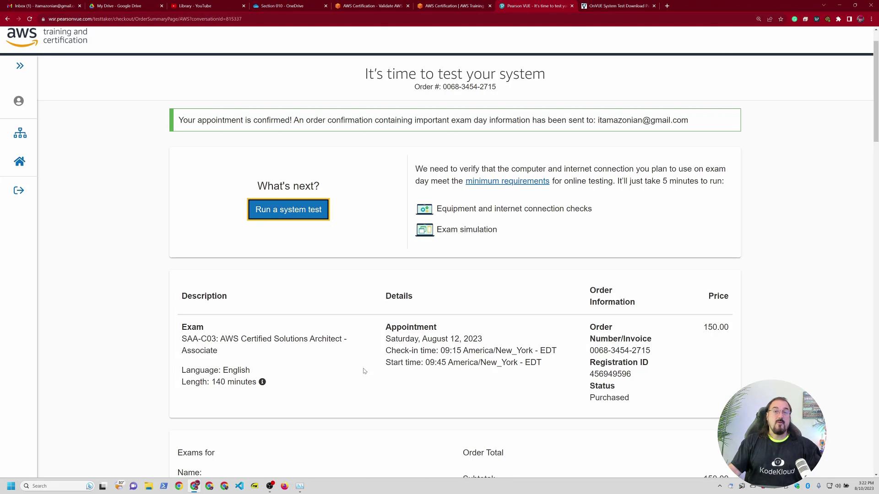Click the sitemap hierarchy icon in sidebar
Screen dimensions: 879x494
(x=20, y=133)
